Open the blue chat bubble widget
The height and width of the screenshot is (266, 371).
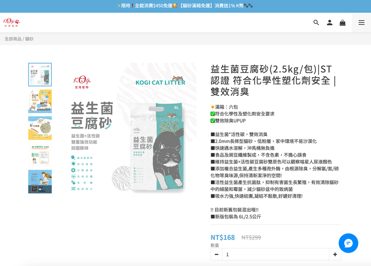pyautogui.click(x=348, y=243)
